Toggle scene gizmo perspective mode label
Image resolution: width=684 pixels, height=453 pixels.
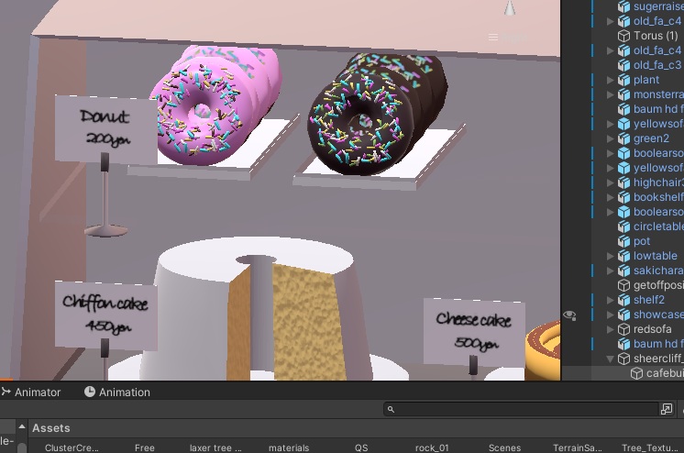point(510,37)
